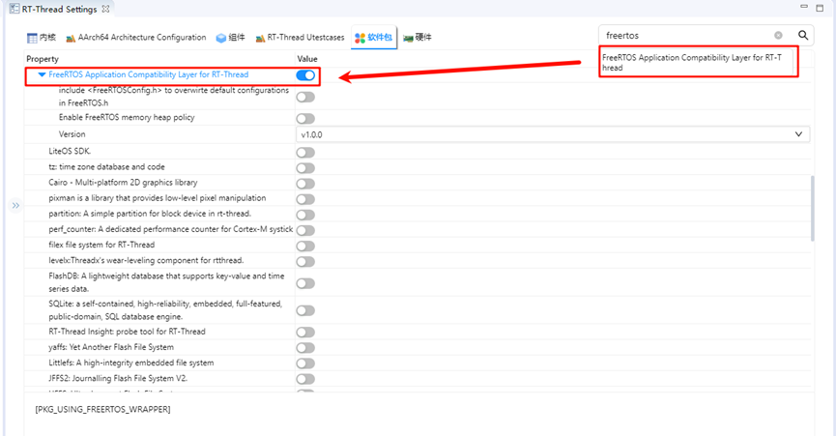Screen dimensions: 836x436
Task: Open the 组件 components tab
Action: pyautogui.click(x=230, y=38)
